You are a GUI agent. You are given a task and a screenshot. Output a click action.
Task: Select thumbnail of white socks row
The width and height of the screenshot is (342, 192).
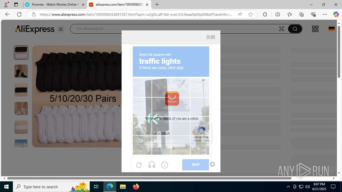point(21,127)
